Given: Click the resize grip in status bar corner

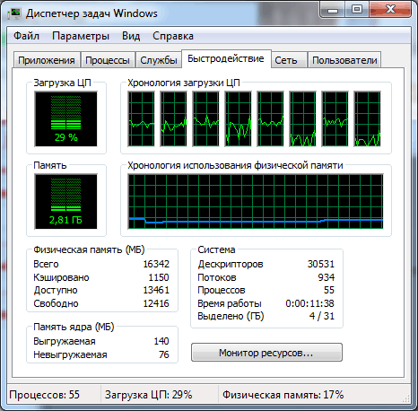Looking at the screenshot, I should [405, 398].
